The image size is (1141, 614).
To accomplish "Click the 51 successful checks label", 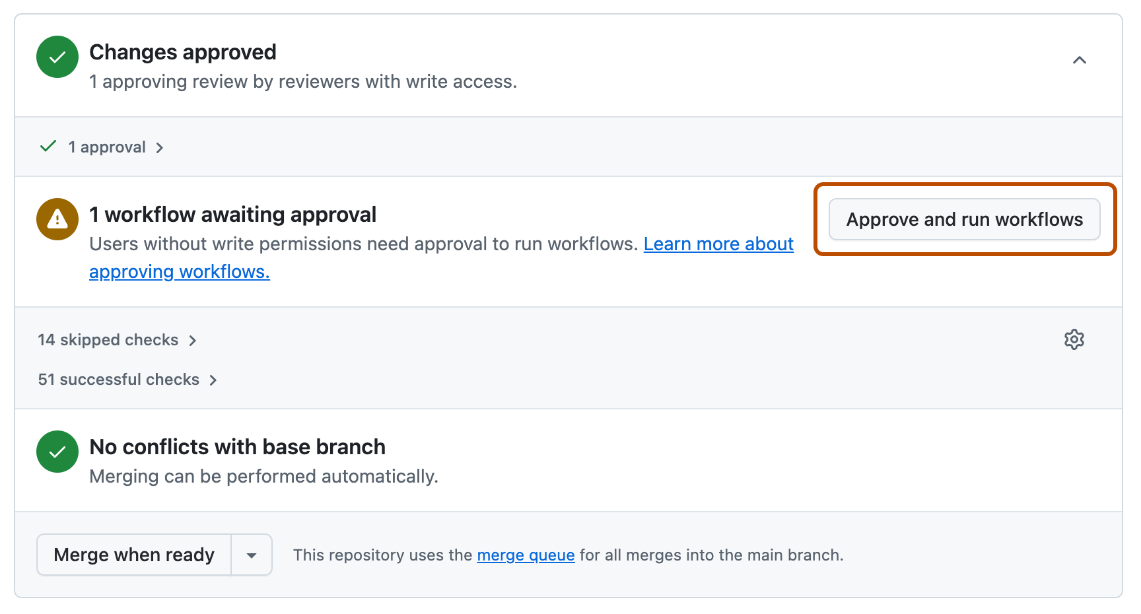I will coord(118,379).
